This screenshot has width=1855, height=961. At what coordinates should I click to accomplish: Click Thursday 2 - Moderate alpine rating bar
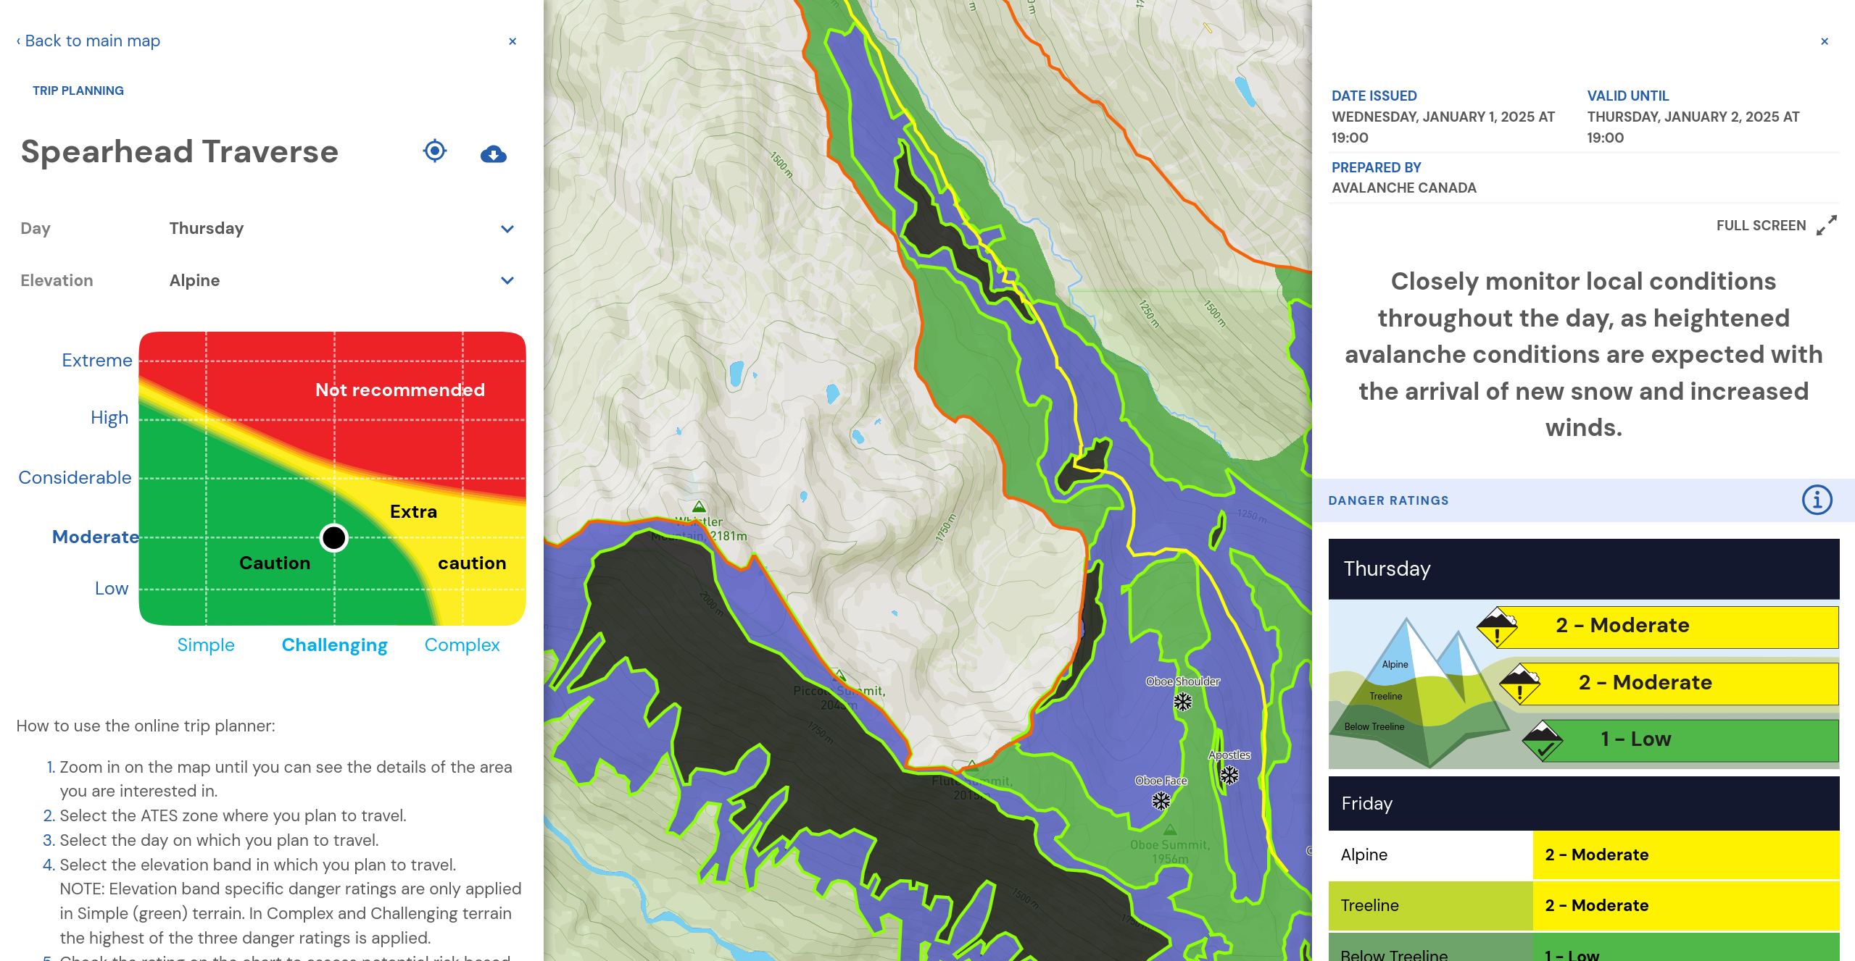(x=1667, y=626)
